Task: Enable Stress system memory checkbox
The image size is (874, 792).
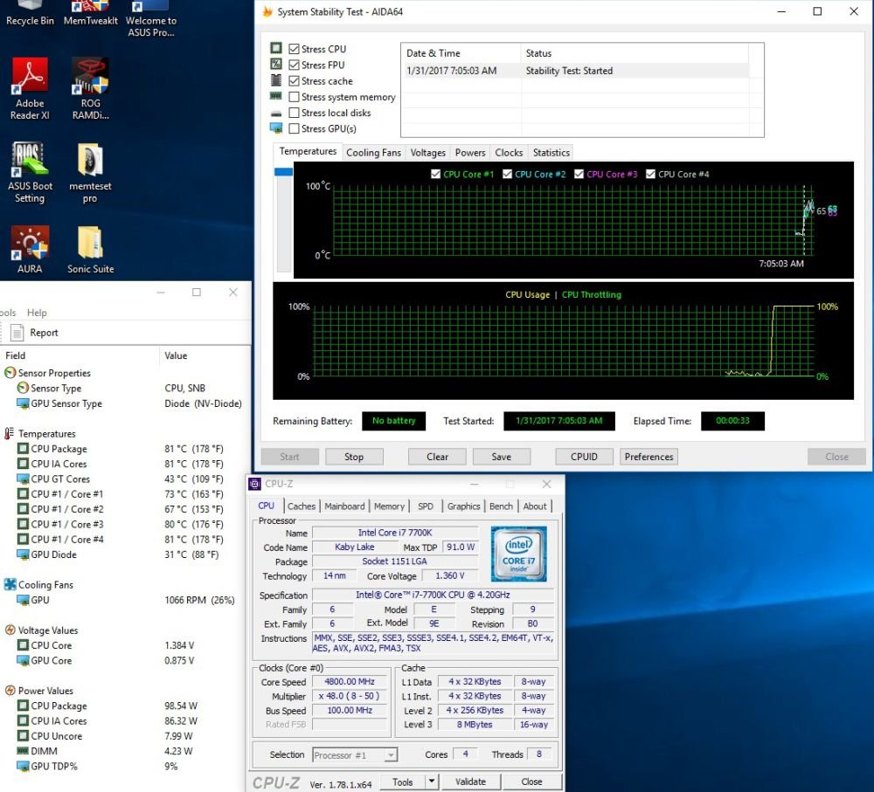Action: click(294, 97)
